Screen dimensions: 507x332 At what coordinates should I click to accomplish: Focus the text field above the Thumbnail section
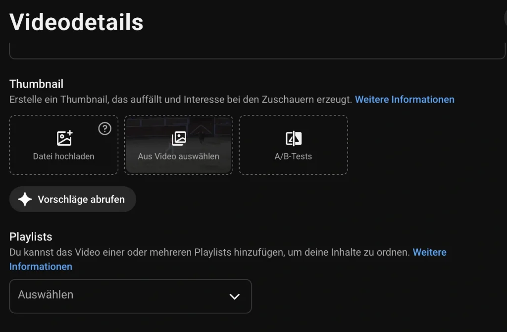pos(257,50)
